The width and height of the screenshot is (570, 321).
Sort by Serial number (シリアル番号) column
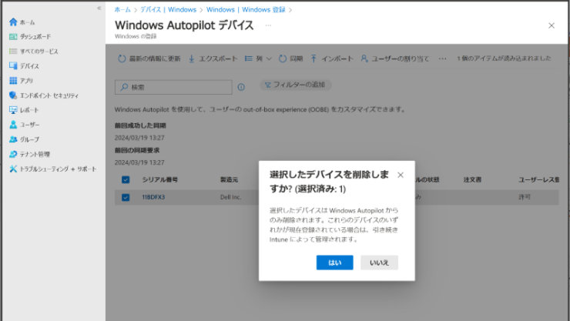click(160, 180)
